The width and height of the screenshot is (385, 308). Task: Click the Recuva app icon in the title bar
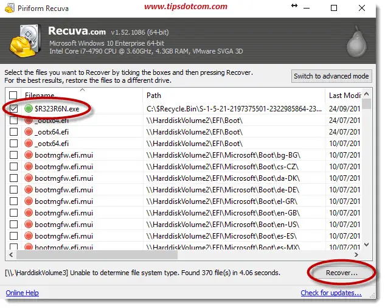[x=10, y=8]
